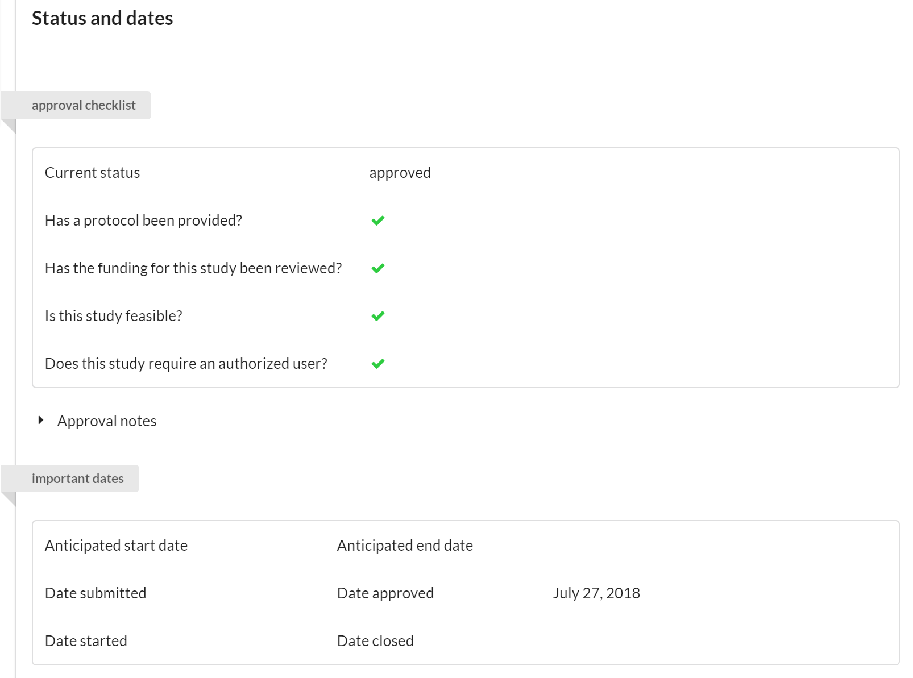The width and height of the screenshot is (913, 678).
Task: Click the Anticipated end date label
Action: [x=405, y=546]
